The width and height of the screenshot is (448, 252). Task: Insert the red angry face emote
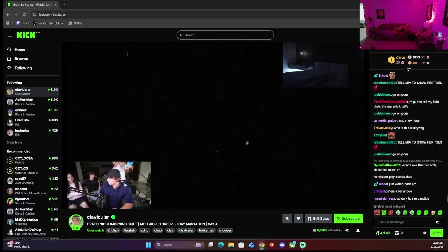click(391, 212)
